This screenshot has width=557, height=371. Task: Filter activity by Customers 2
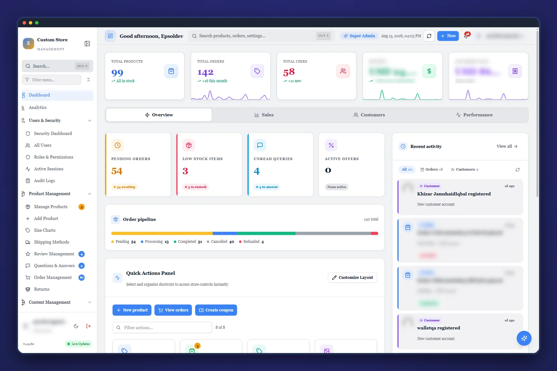coord(465,169)
